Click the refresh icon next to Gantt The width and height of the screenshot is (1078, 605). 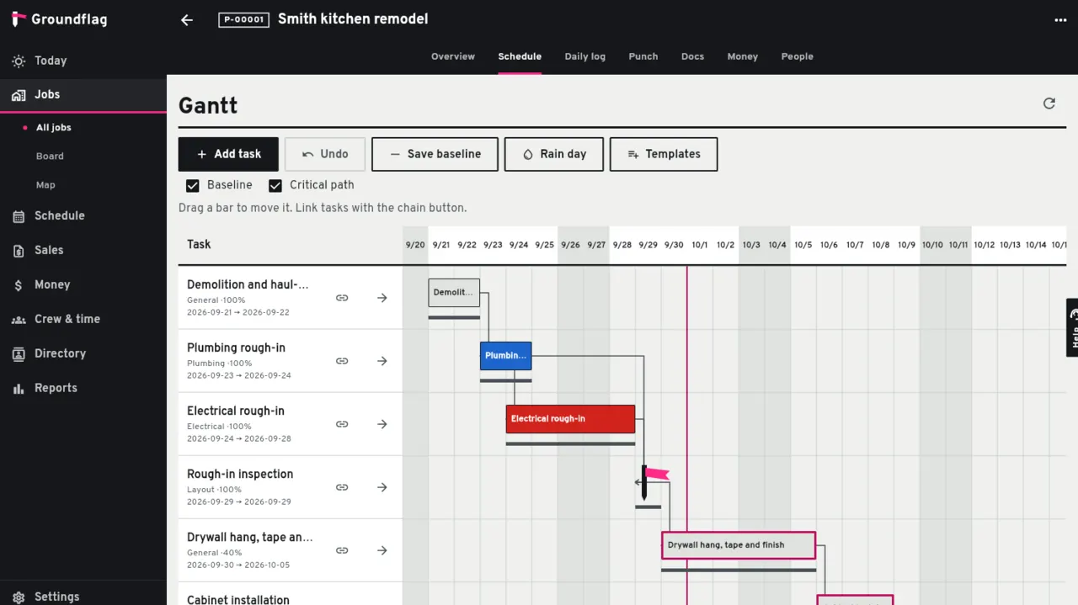click(x=1049, y=103)
